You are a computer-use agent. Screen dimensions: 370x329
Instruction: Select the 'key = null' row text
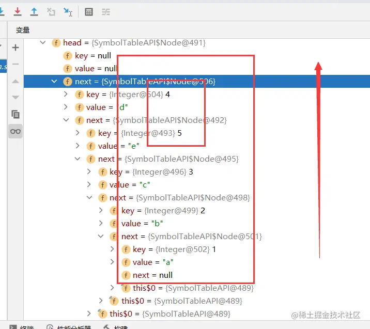93,56
